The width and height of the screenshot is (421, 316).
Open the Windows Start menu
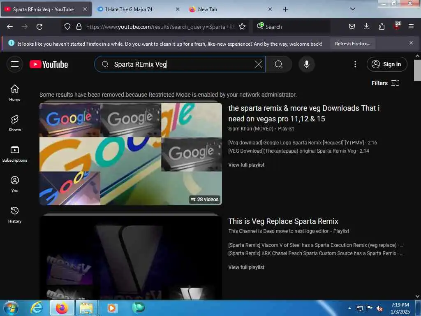tap(11, 308)
